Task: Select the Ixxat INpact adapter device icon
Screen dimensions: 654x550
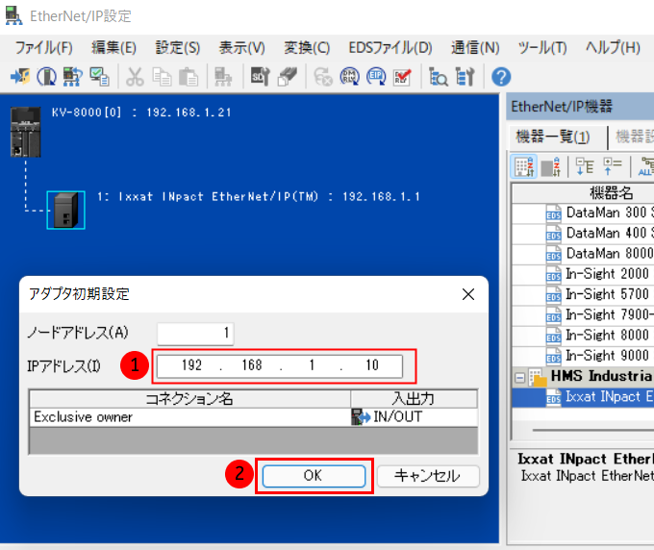Action: click(x=66, y=210)
